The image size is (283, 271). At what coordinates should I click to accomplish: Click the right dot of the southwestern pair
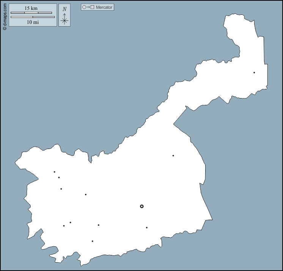point(70,222)
